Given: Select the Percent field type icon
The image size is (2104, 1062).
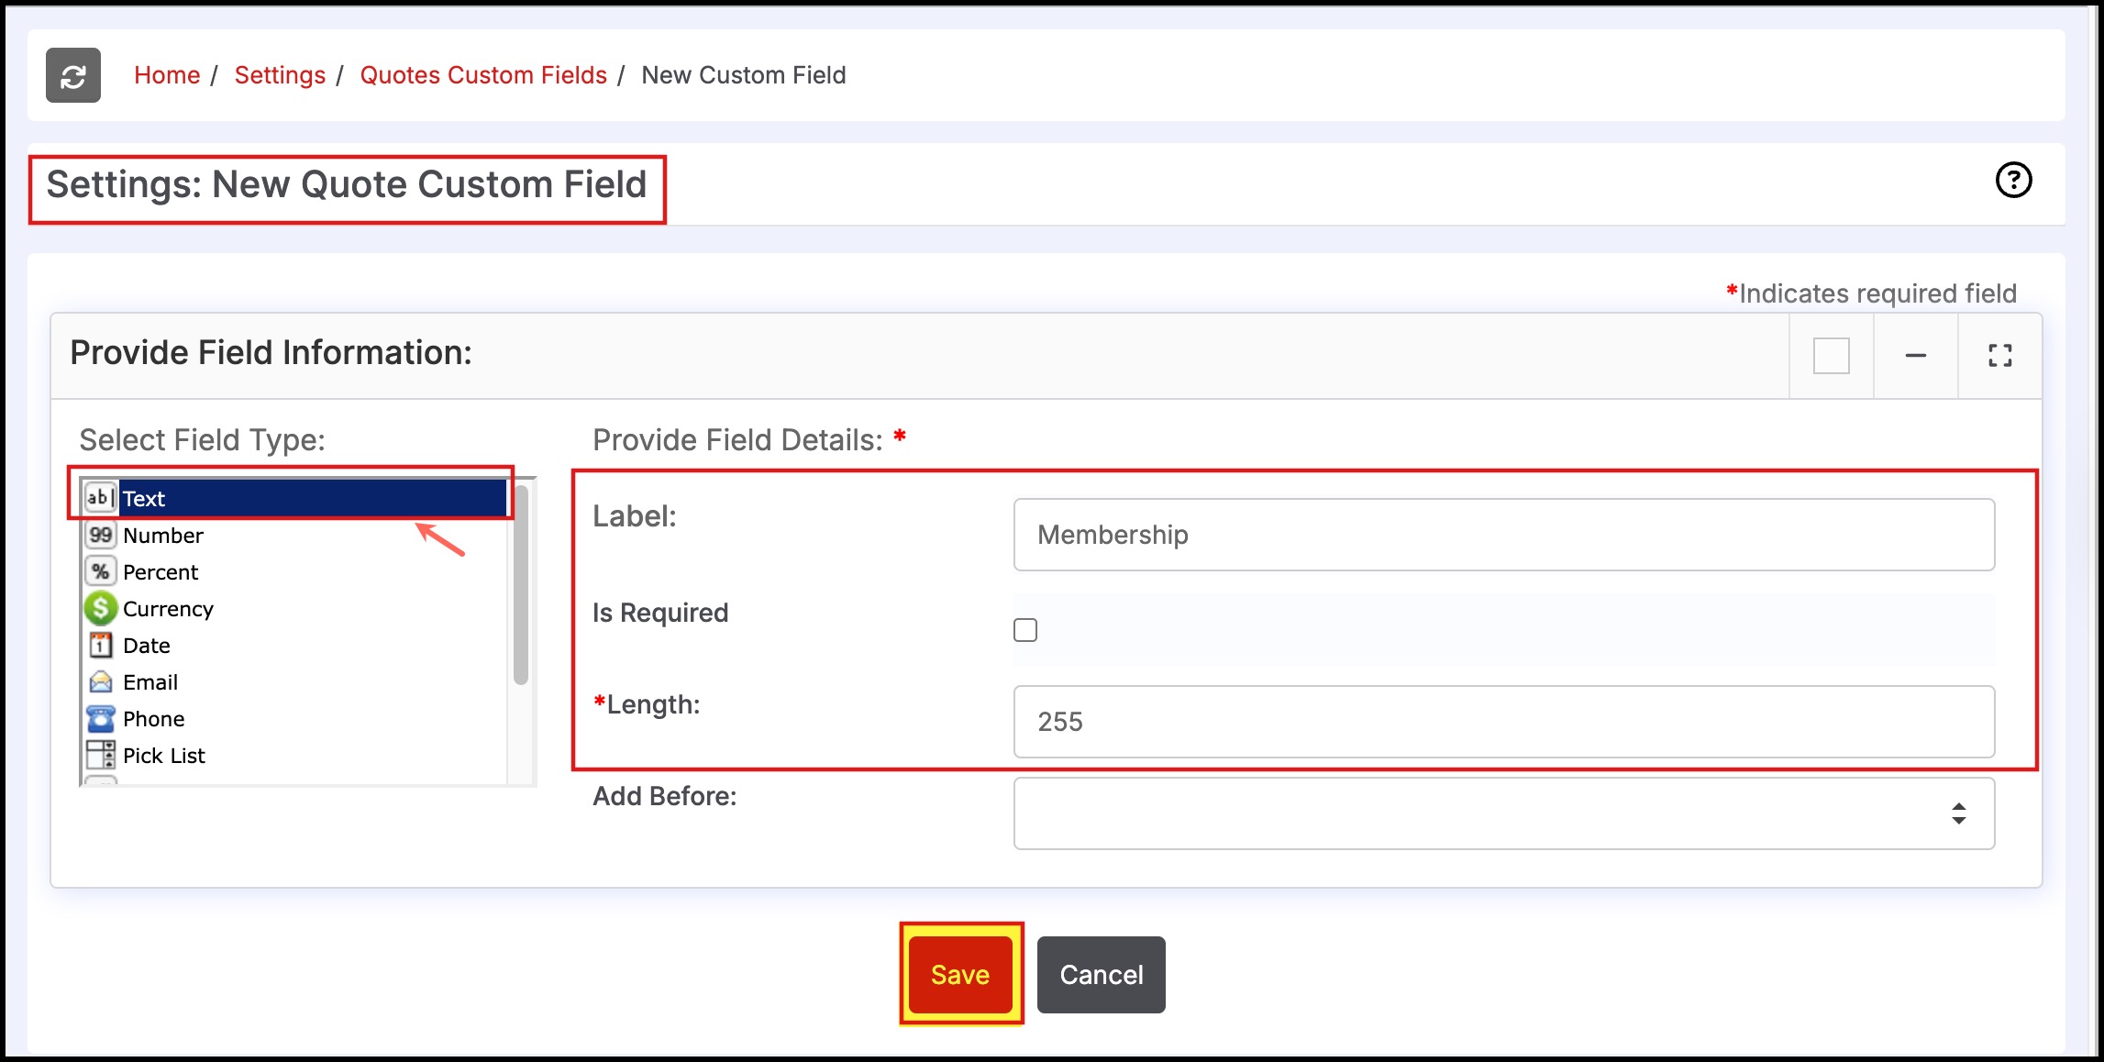Looking at the screenshot, I should point(101,571).
